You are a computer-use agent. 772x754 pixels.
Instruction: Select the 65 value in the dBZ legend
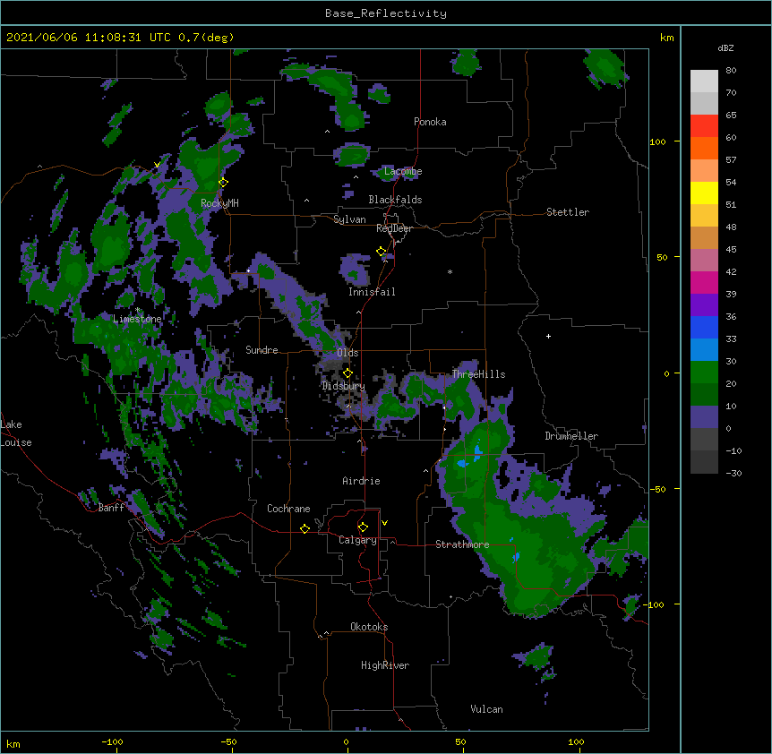pos(731,115)
